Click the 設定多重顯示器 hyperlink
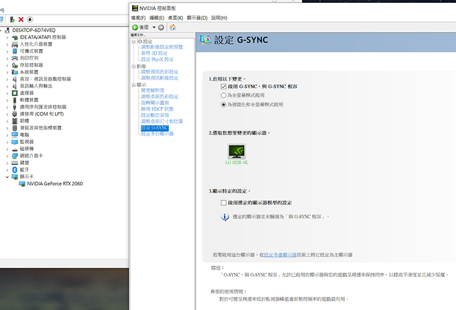 [x=280, y=255]
